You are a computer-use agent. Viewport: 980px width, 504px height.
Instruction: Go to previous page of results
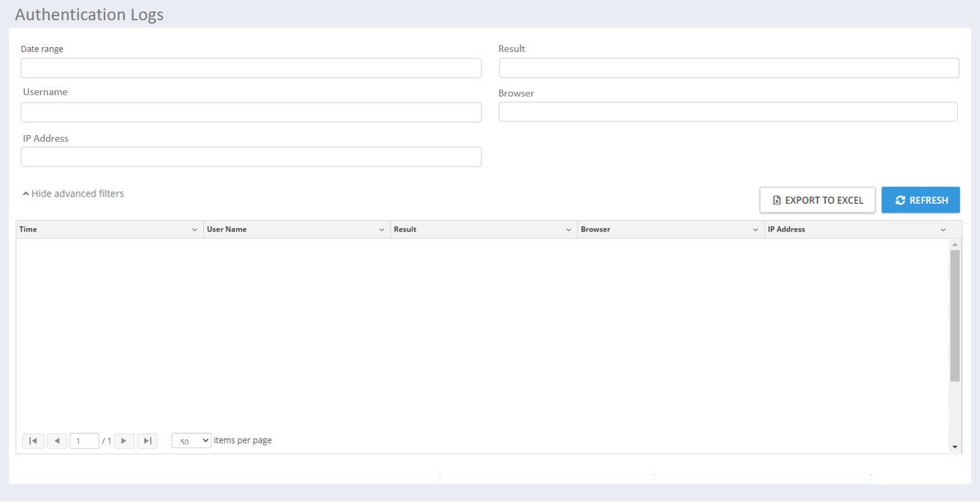coord(57,441)
